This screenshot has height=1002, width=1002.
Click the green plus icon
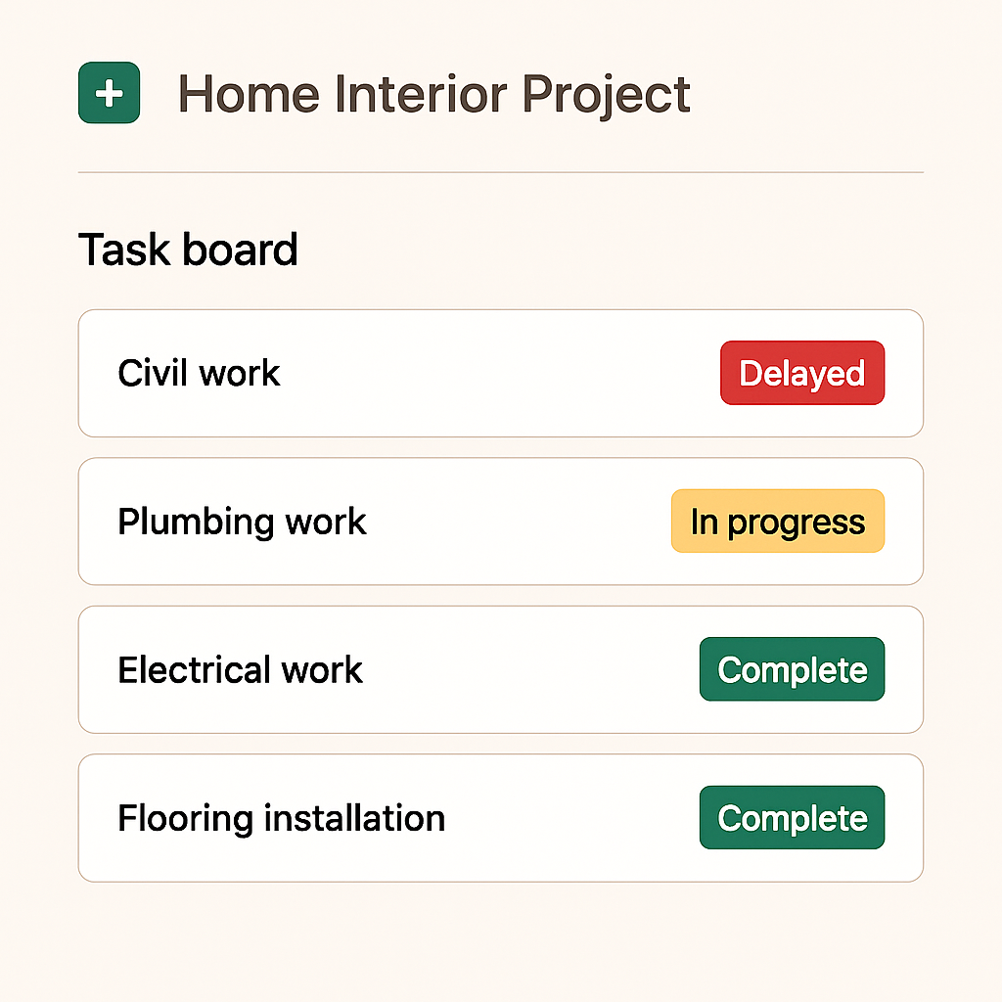coord(110,93)
